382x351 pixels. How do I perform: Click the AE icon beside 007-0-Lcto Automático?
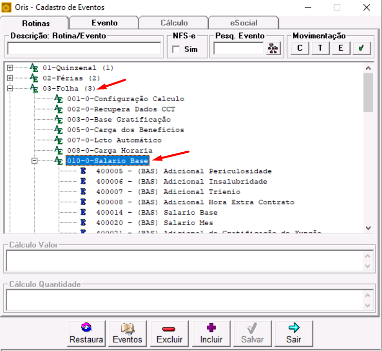tap(58, 140)
